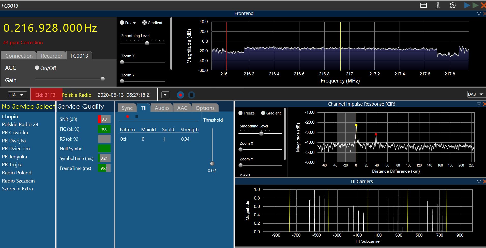486x248 pixels.
Task: Open the window layout icon in title bar
Action: [423, 5]
